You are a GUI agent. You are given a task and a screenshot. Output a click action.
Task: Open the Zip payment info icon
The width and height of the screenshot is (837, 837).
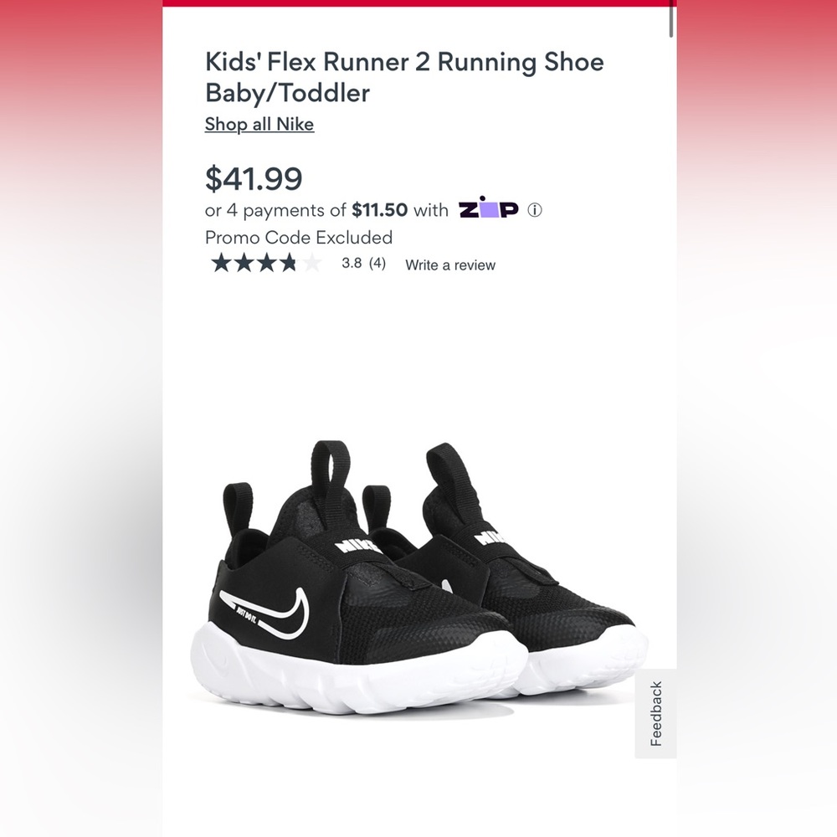point(537,209)
